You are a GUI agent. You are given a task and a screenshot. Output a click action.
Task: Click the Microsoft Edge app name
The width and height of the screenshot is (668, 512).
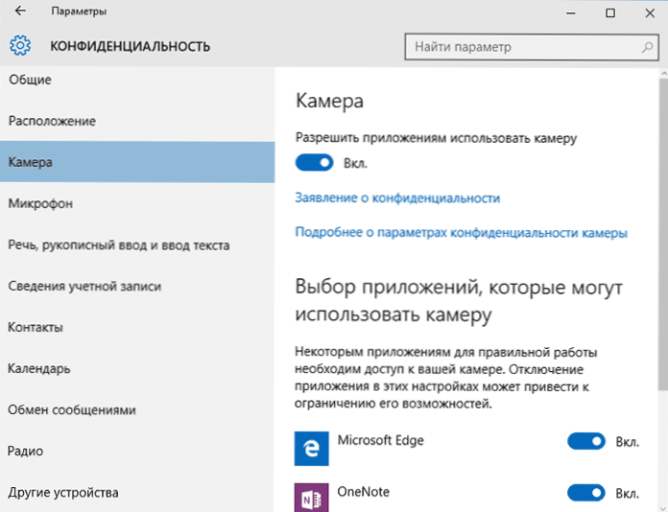point(381,440)
